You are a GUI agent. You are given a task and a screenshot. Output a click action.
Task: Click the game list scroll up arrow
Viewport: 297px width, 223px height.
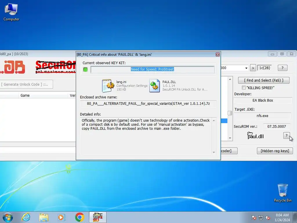pyautogui.click(x=230, y=79)
